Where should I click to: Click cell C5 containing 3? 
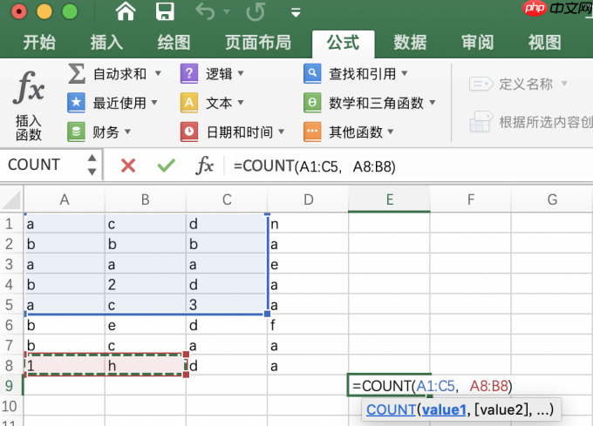[227, 305]
